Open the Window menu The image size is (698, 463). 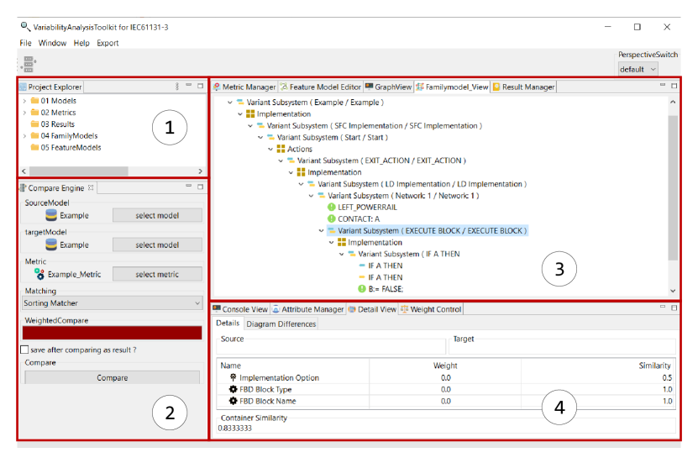coord(52,43)
